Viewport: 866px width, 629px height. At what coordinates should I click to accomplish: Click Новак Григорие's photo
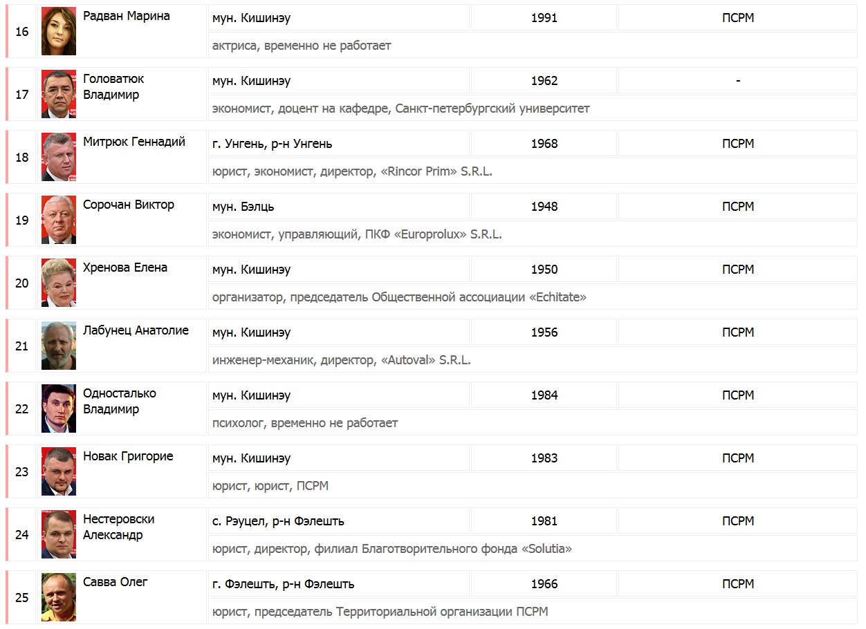[x=59, y=471]
